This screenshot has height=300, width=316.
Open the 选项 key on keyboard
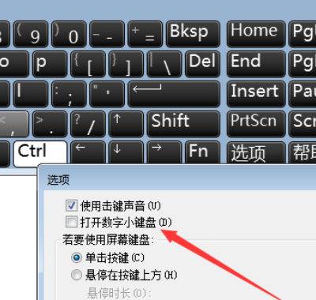(x=256, y=152)
